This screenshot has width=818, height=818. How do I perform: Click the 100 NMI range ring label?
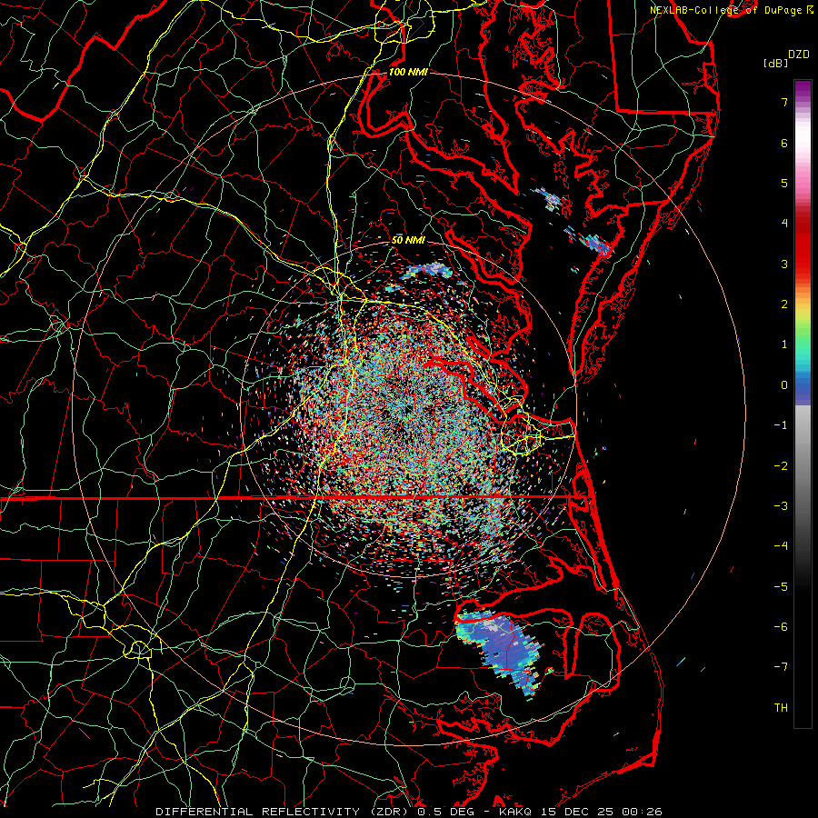[408, 72]
